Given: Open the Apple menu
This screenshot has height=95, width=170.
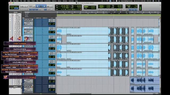Looking at the screenshot, I should coord(11,1).
